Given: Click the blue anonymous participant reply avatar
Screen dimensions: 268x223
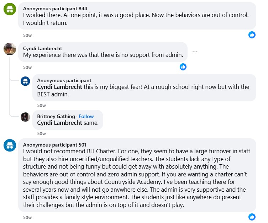Looking at the screenshot, I should tap(25, 81).
